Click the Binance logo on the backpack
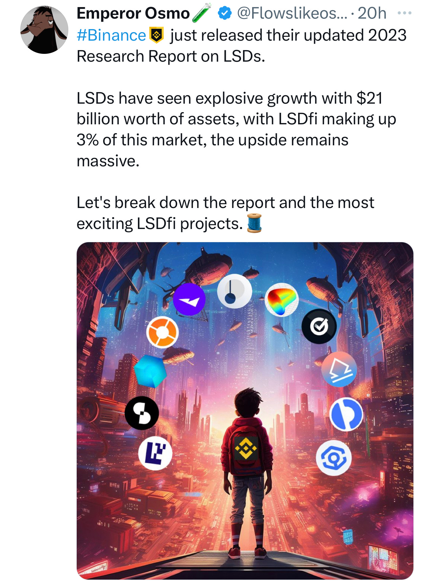This screenshot has width=434, height=583. coord(246,448)
